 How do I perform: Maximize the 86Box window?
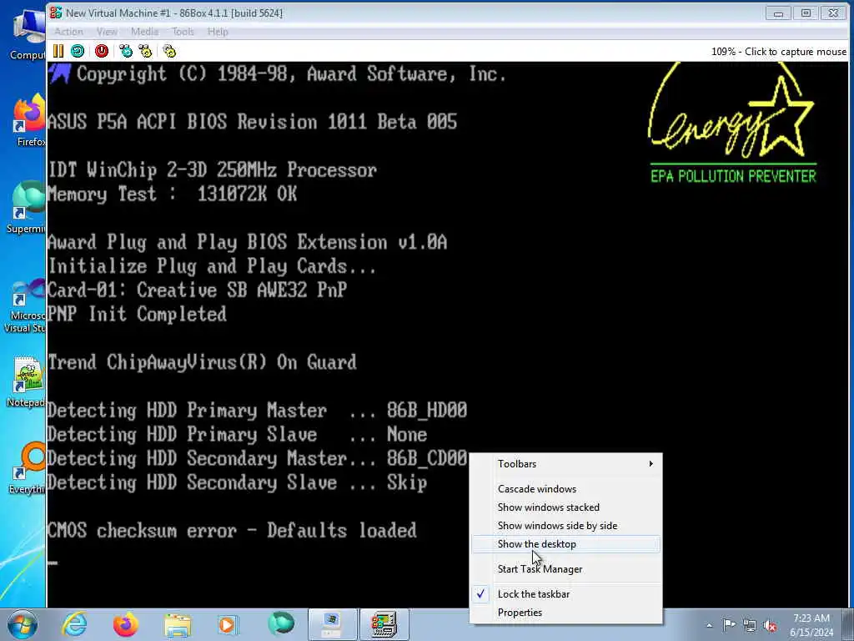(x=806, y=13)
